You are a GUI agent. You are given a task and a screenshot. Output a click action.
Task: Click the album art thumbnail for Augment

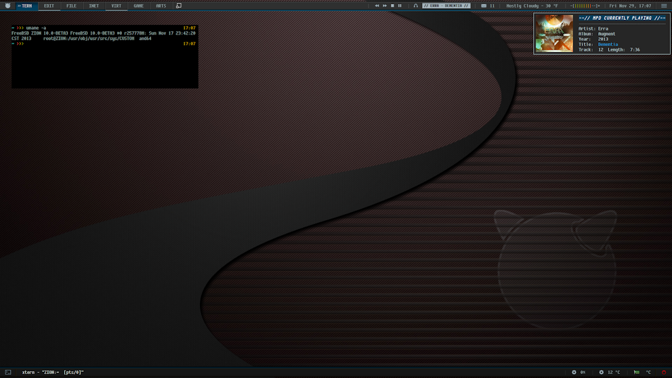554,33
